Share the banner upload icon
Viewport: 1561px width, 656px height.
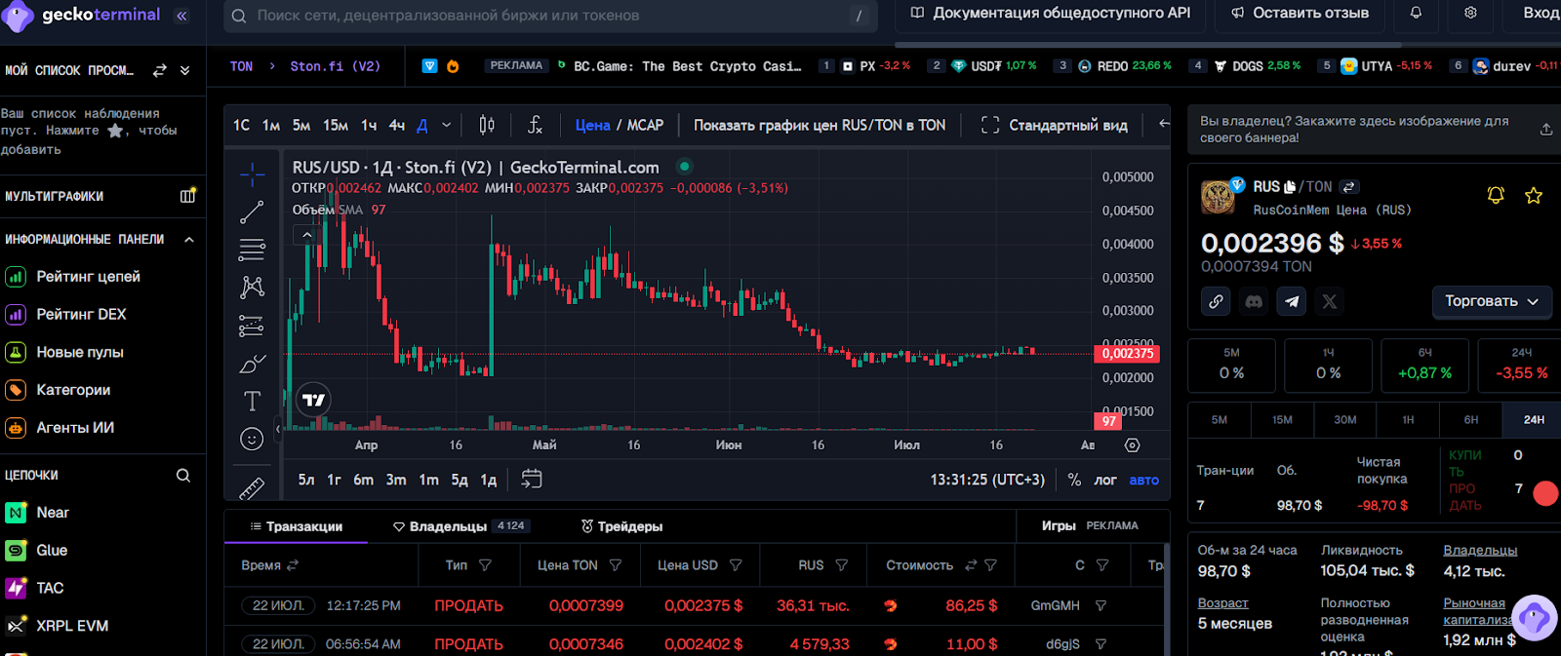tap(1546, 129)
